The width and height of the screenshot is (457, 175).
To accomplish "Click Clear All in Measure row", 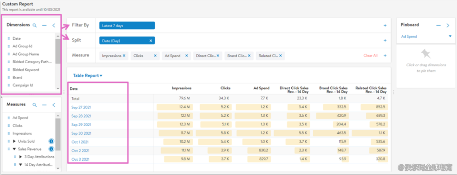I will [370, 56].
